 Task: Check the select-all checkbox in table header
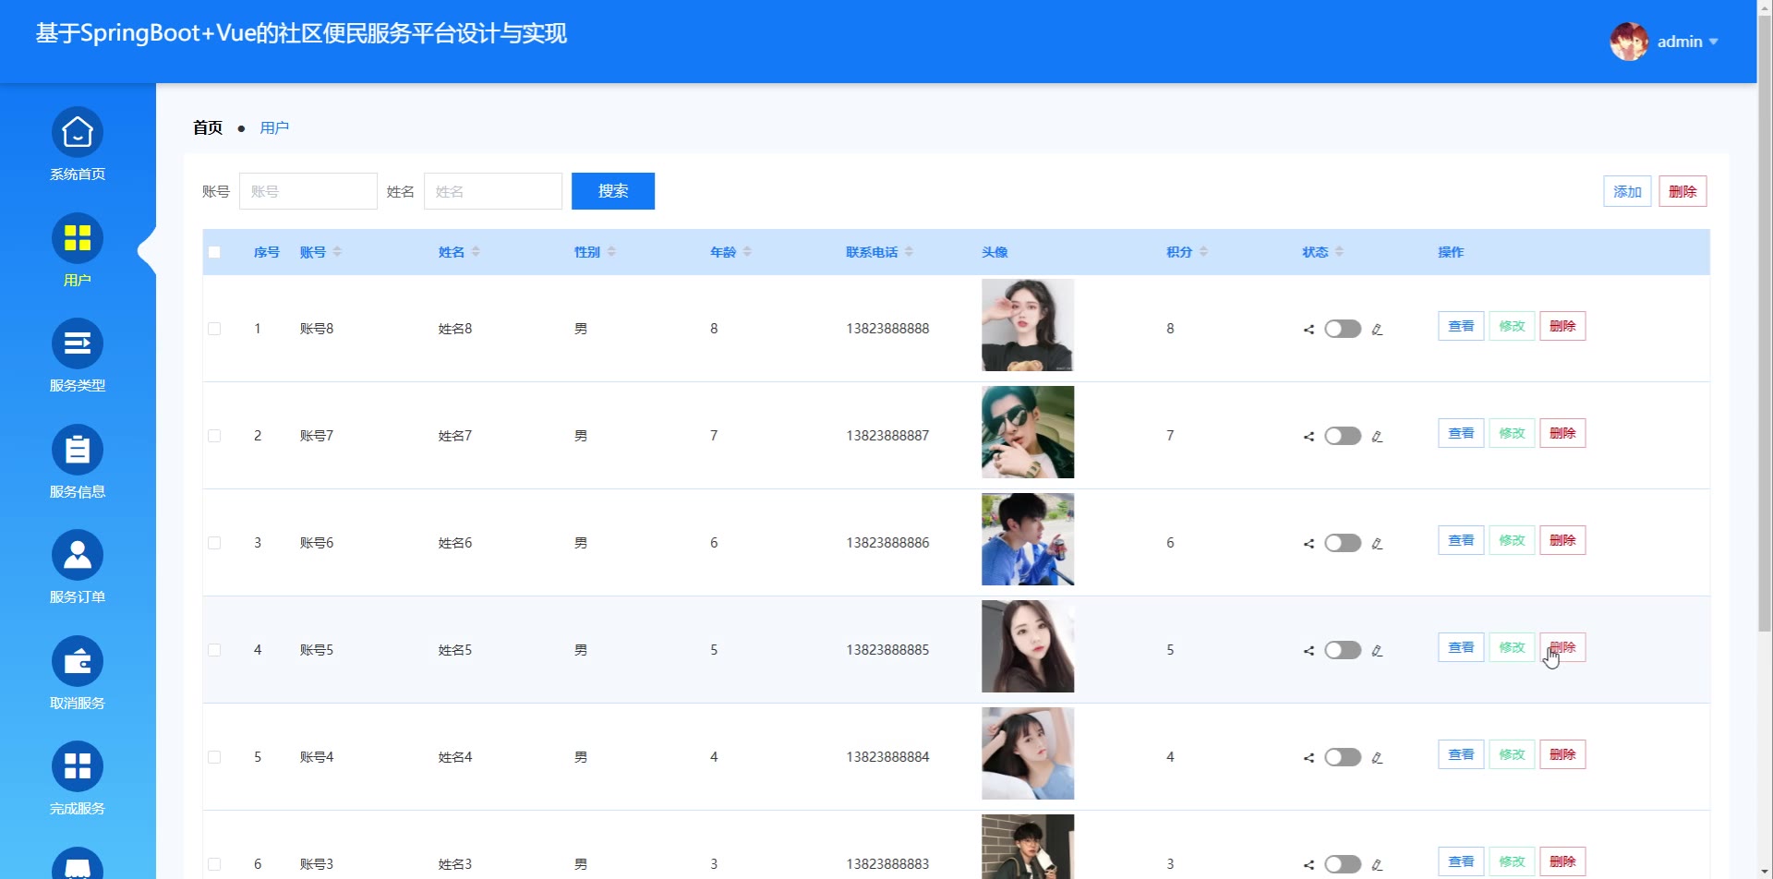click(214, 252)
